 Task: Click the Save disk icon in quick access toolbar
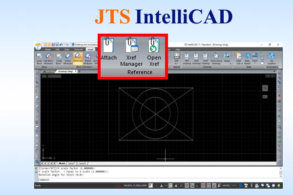click(53, 44)
